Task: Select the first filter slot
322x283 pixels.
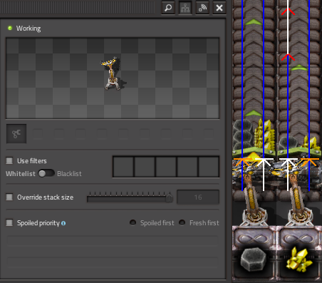Action: [x=123, y=167]
